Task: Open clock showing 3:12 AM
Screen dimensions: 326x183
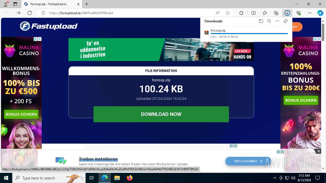Action: pyautogui.click(x=304, y=178)
